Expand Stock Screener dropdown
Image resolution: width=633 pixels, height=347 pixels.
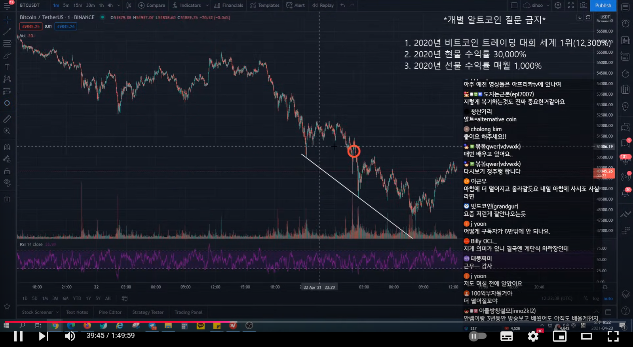tap(57, 312)
